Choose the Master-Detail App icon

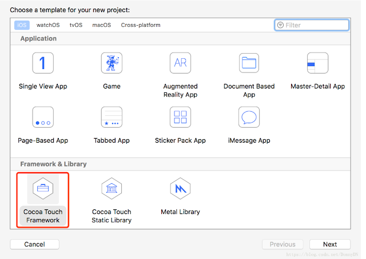pos(318,63)
